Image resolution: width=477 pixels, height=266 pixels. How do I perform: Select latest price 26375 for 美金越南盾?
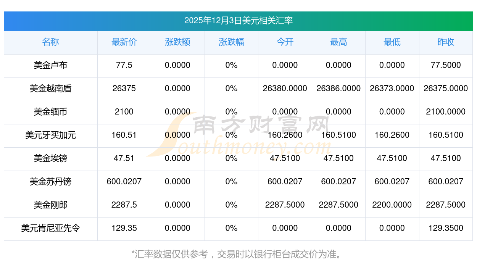click(124, 89)
